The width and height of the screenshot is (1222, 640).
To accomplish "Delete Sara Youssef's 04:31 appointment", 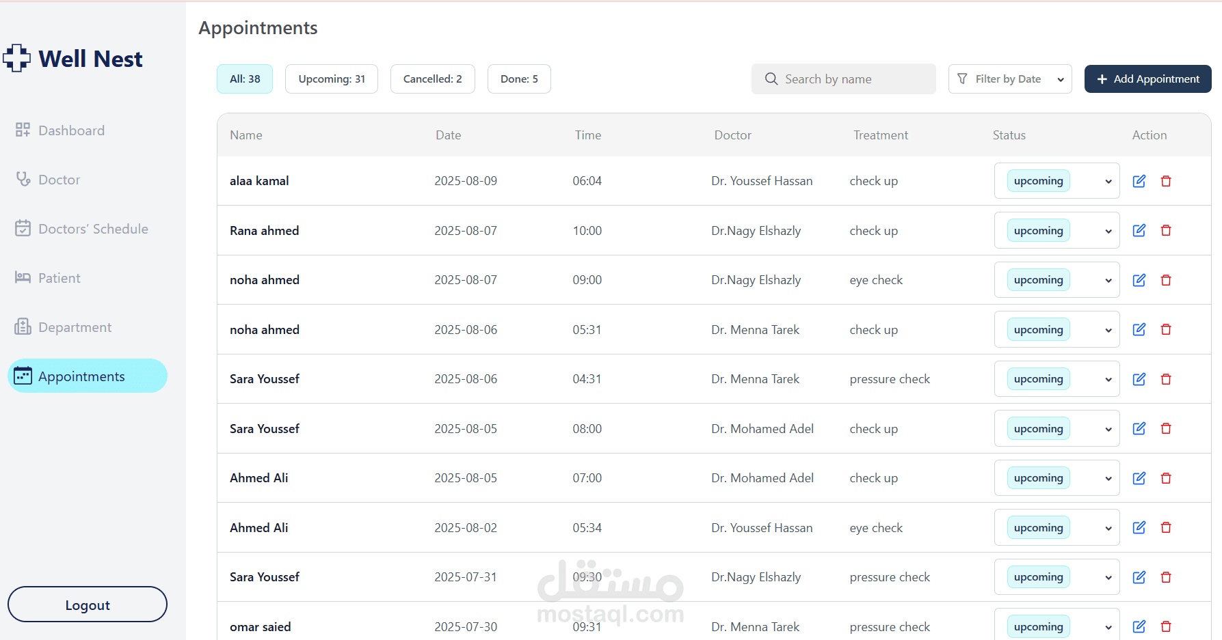I will click(x=1166, y=379).
